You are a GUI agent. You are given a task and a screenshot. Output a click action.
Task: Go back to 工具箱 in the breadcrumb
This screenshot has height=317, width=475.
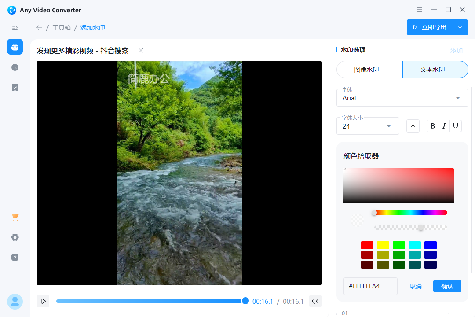[x=61, y=27]
